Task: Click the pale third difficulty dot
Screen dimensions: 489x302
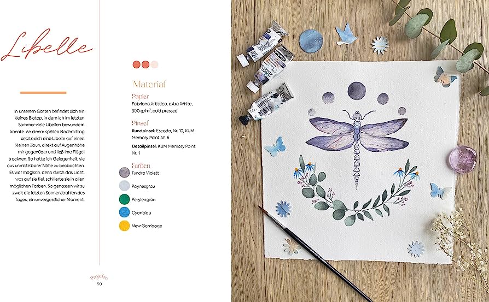Action: tap(154, 65)
